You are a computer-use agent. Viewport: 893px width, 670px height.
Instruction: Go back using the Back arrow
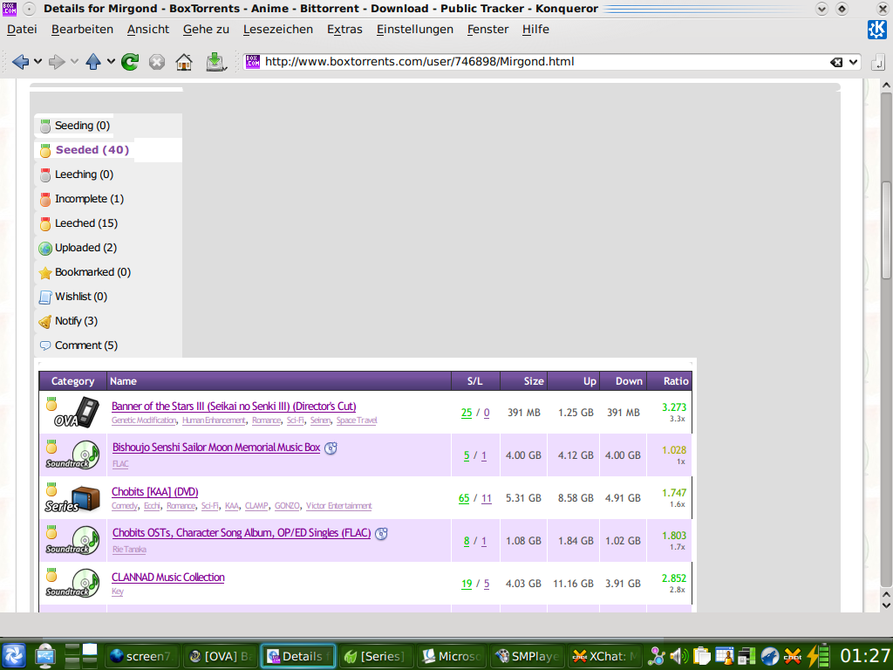(20, 62)
